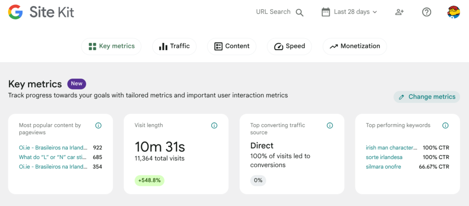Jump to the Monetization tab

pos(354,46)
